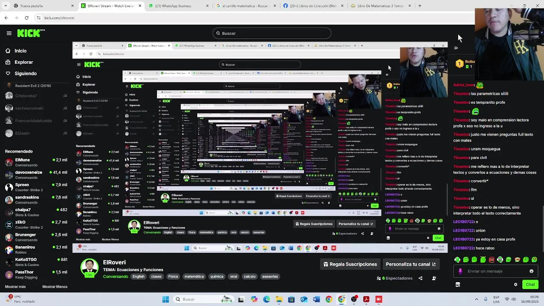Click the green Chat send button
544x306 pixels.
(x=530, y=285)
